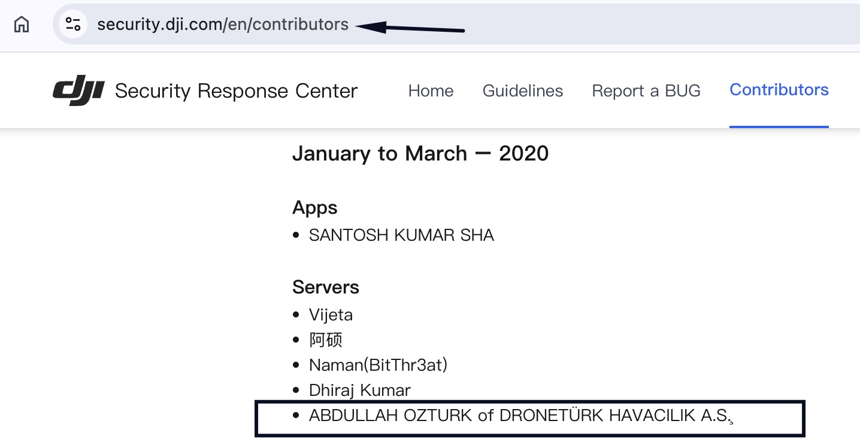Click the ABDULLAH OZTURK of DRONETÜRK entry
This screenshot has width=860, height=448.
click(519, 416)
